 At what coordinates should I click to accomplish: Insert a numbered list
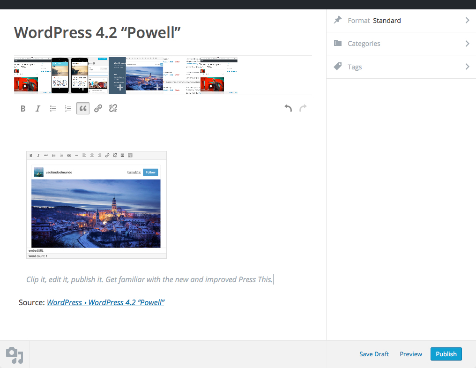point(68,108)
